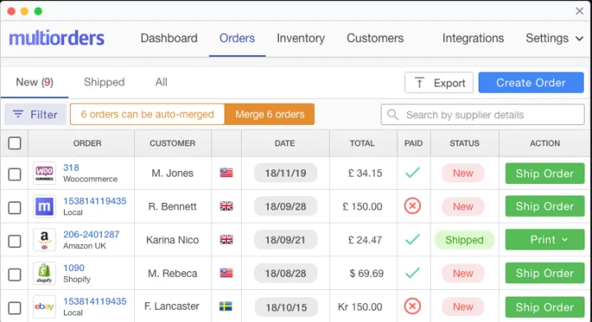
Task: Go to the Inventory tab
Action: click(301, 38)
